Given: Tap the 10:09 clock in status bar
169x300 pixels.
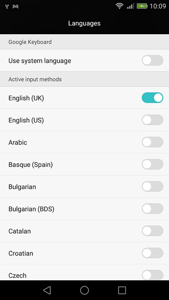Looking at the screenshot, I should 158,6.
